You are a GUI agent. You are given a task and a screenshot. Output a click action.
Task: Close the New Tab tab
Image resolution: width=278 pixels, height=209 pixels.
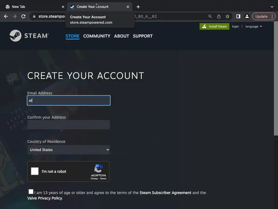point(63,7)
